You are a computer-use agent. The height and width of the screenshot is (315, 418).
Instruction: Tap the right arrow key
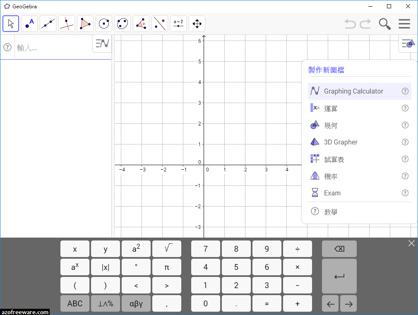click(348, 303)
